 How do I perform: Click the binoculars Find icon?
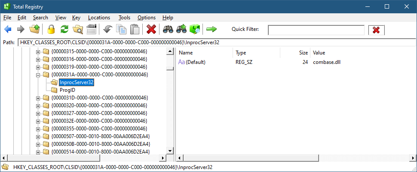pos(167,30)
